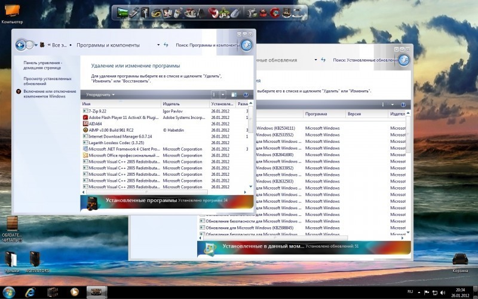This screenshot has width=478, height=299.
Task: Click scroll down arrow of updates list
Action: [x=408, y=233]
